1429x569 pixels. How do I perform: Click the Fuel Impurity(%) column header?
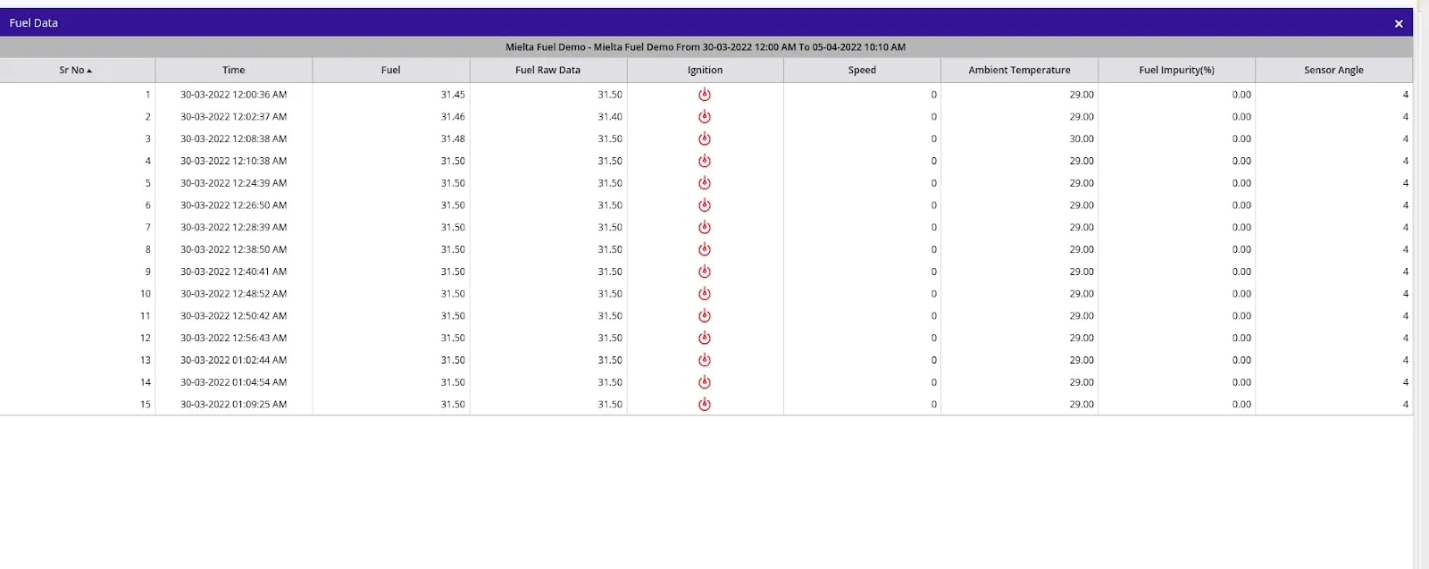1176,70
